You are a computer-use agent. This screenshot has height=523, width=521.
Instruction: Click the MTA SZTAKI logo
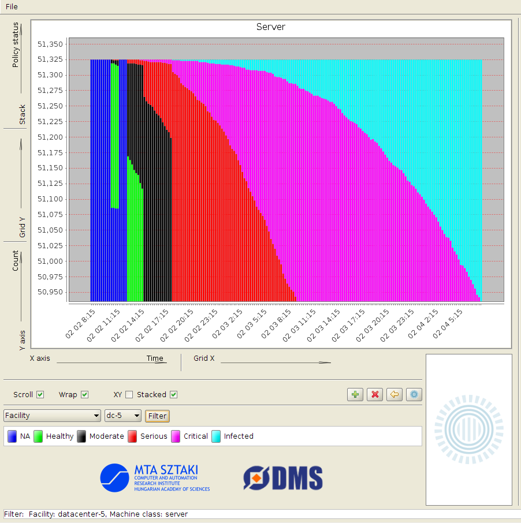[x=155, y=477]
